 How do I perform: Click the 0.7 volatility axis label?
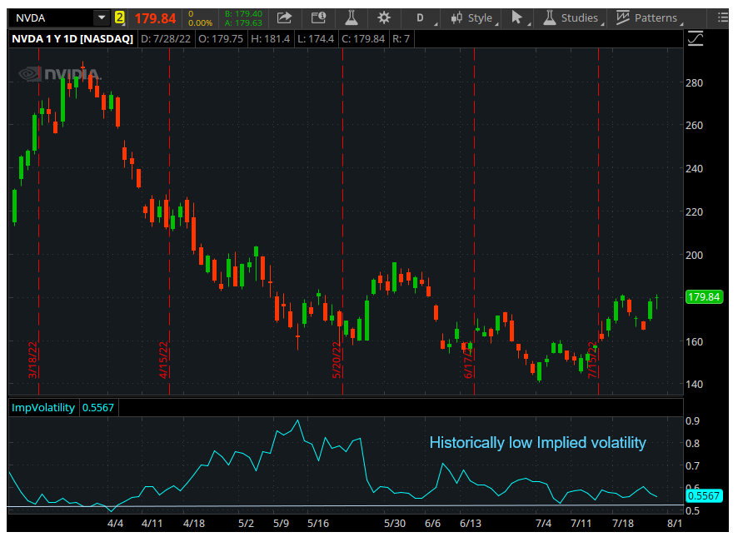click(692, 465)
